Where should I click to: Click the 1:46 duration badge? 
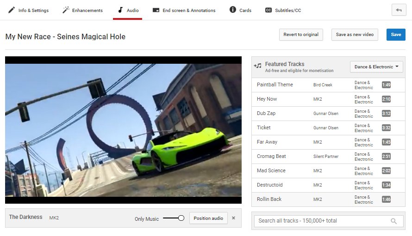(x=386, y=200)
